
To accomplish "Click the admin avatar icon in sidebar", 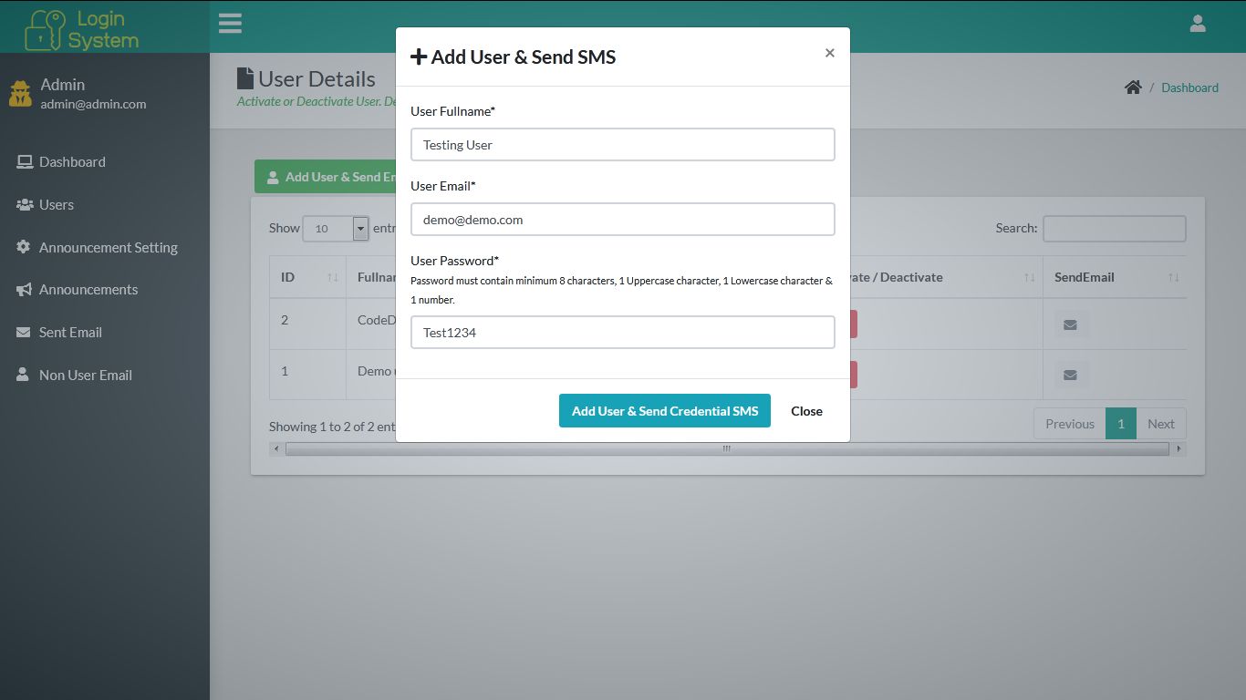I will (20, 93).
